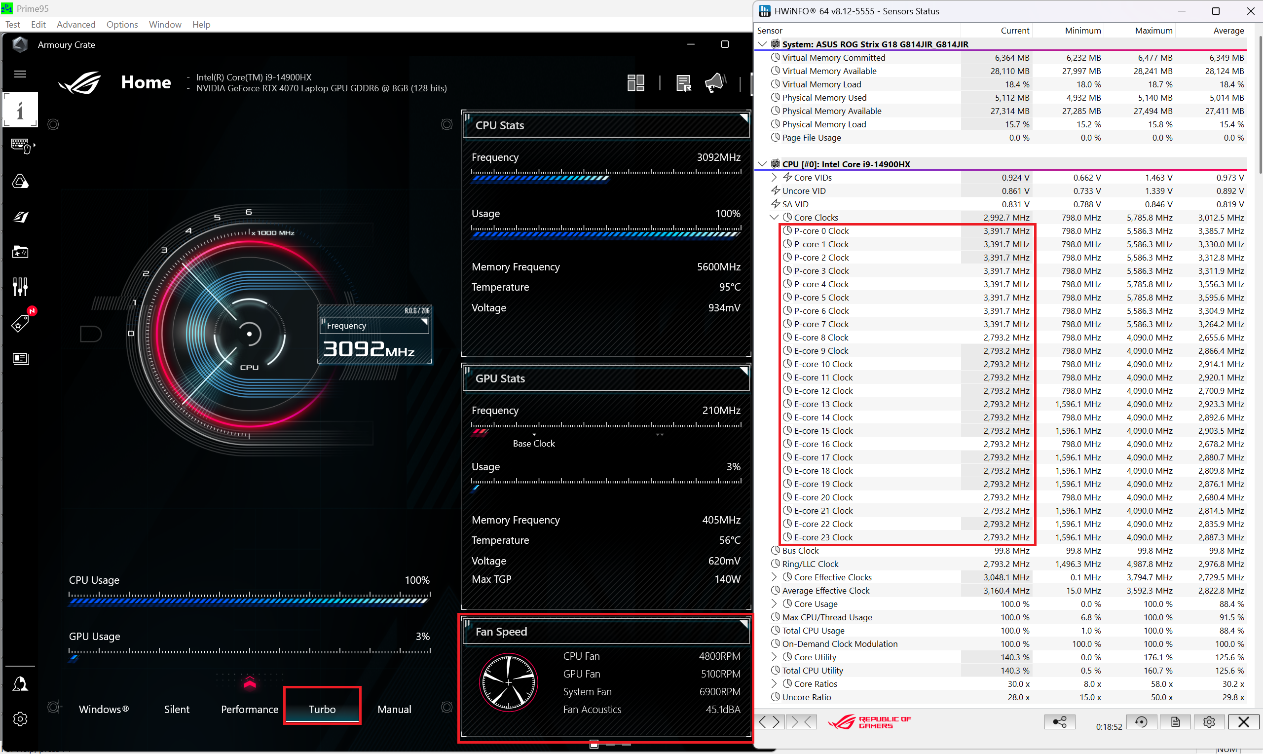Screen dimensions: 1263x754
Task: Open the Test menu in Prime95
Action: (x=12, y=24)
